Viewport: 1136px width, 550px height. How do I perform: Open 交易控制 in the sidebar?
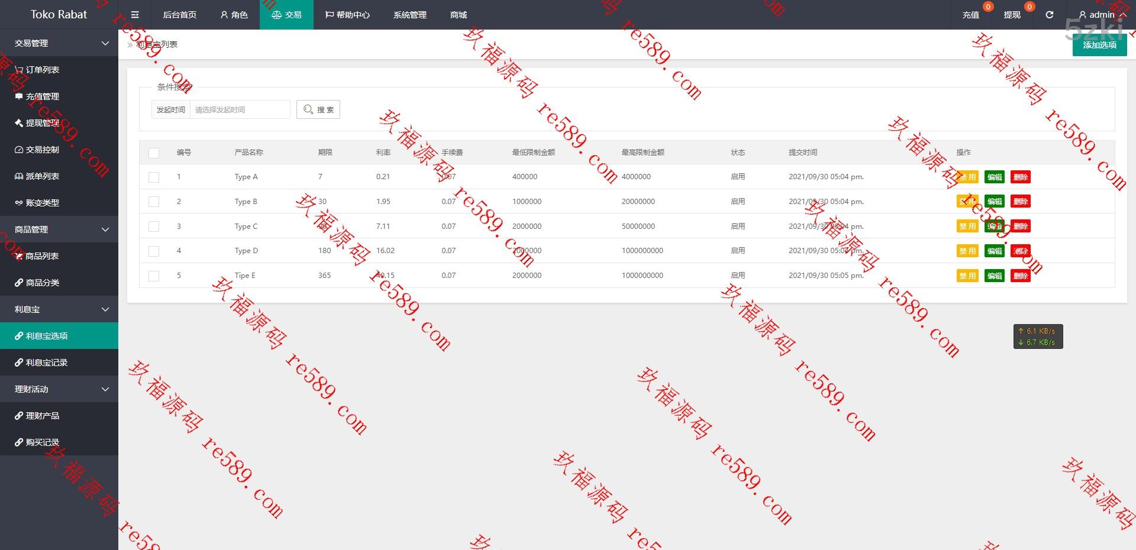click(42, 150)
